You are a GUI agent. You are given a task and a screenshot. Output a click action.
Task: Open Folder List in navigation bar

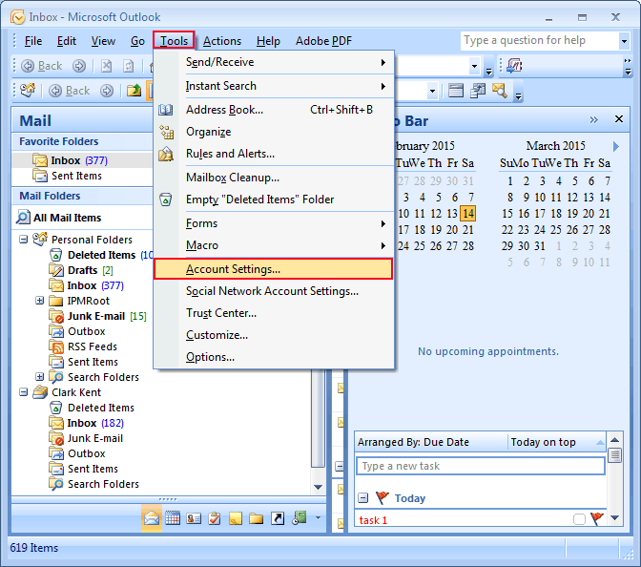[x=257, y=518]
